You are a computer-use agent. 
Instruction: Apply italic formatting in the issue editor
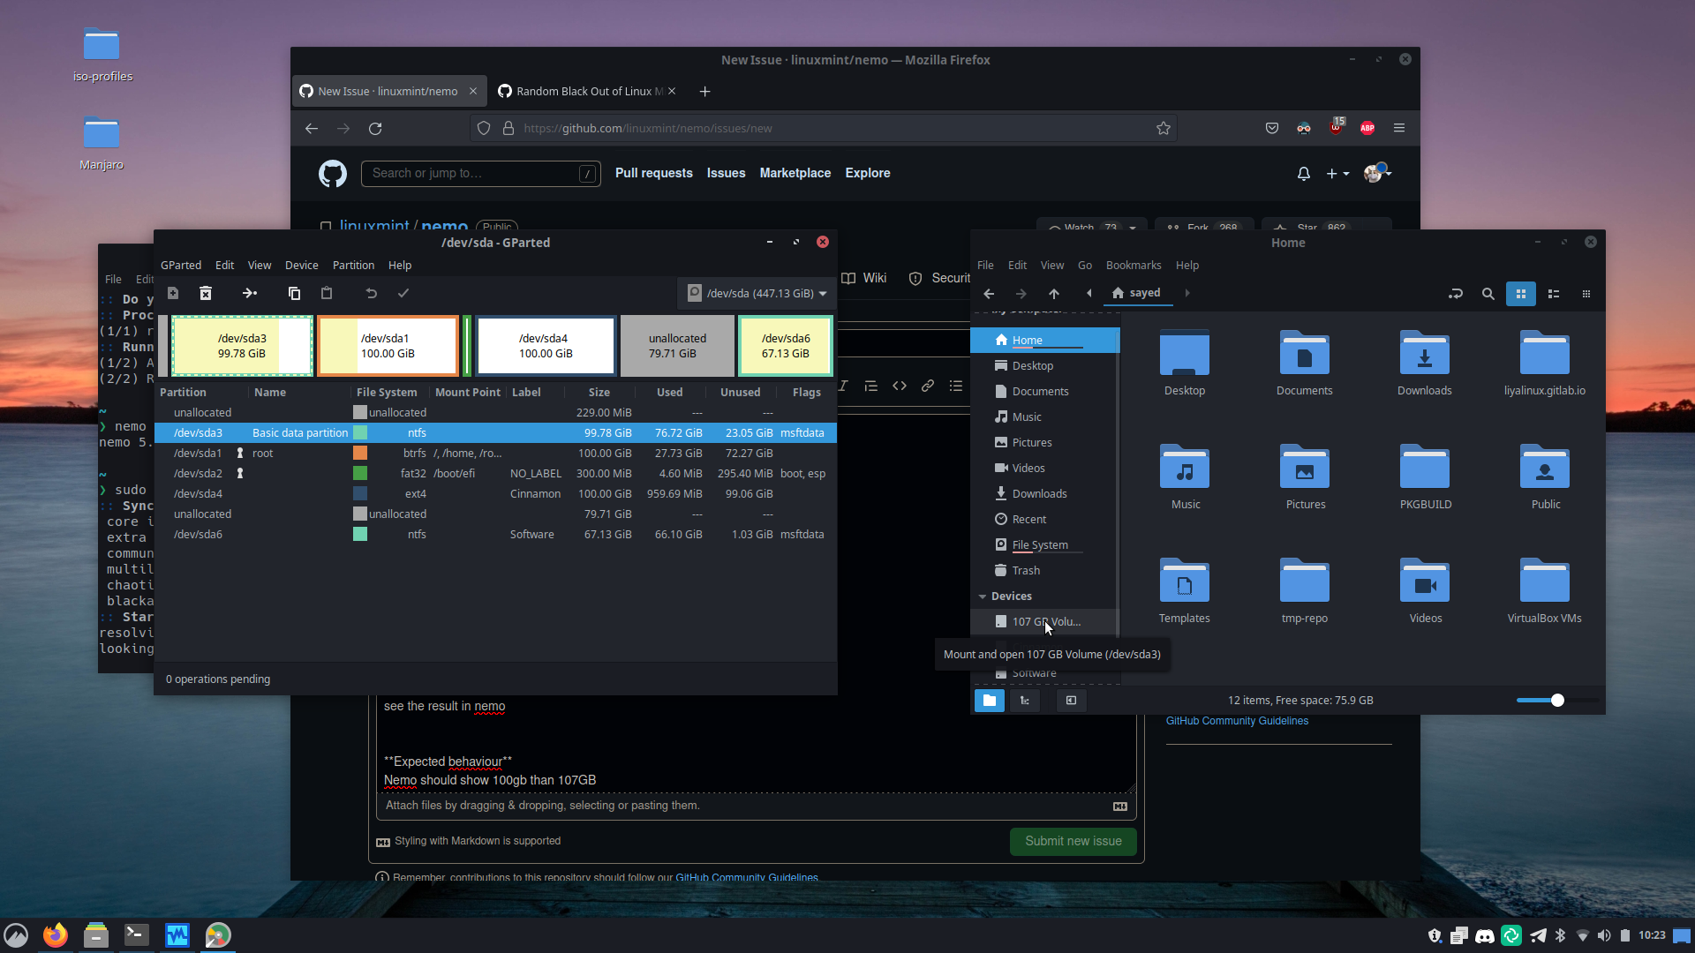tap(843, 386)
